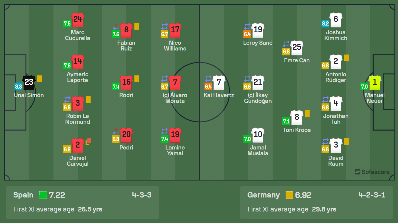Click Spain's 4-3-3 formation label
The height and width of the screenshot is (223, 398).
[x=142, y=195]
